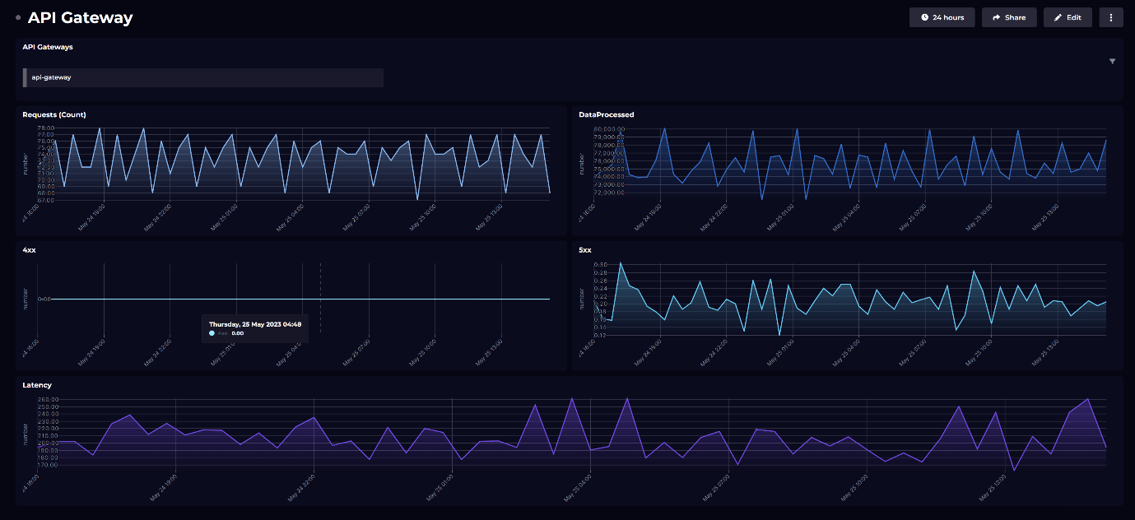This screenshot has width=1135, height=520.
Task: Click the DataProcessed panel title
Action: pyautogui.click(x=605, y=114)
